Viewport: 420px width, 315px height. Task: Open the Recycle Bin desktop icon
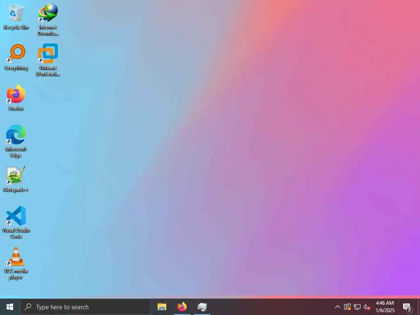tap(16, 16)
